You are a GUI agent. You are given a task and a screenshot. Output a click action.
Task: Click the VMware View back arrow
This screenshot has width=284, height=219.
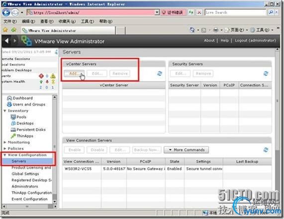pos(6,41)
